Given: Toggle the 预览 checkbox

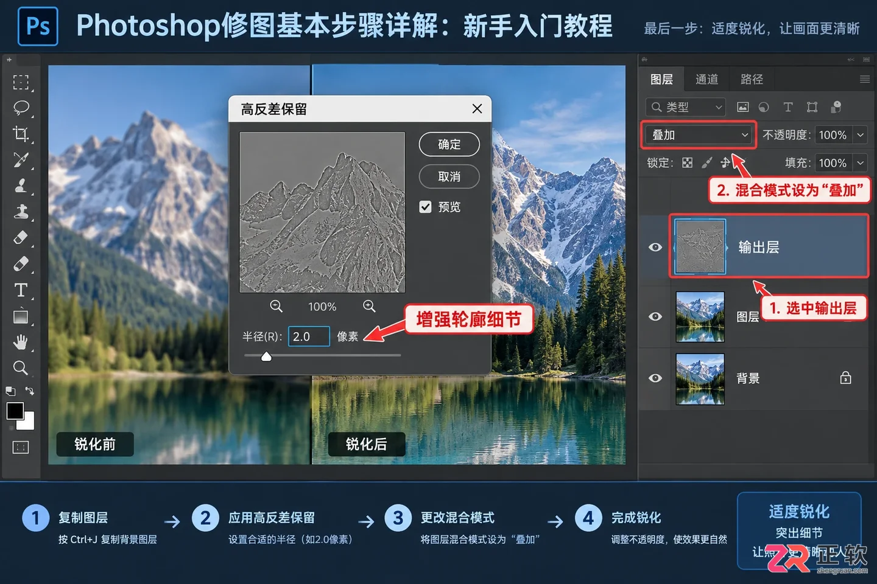Looking at the screenshot, I should point(425,207).
